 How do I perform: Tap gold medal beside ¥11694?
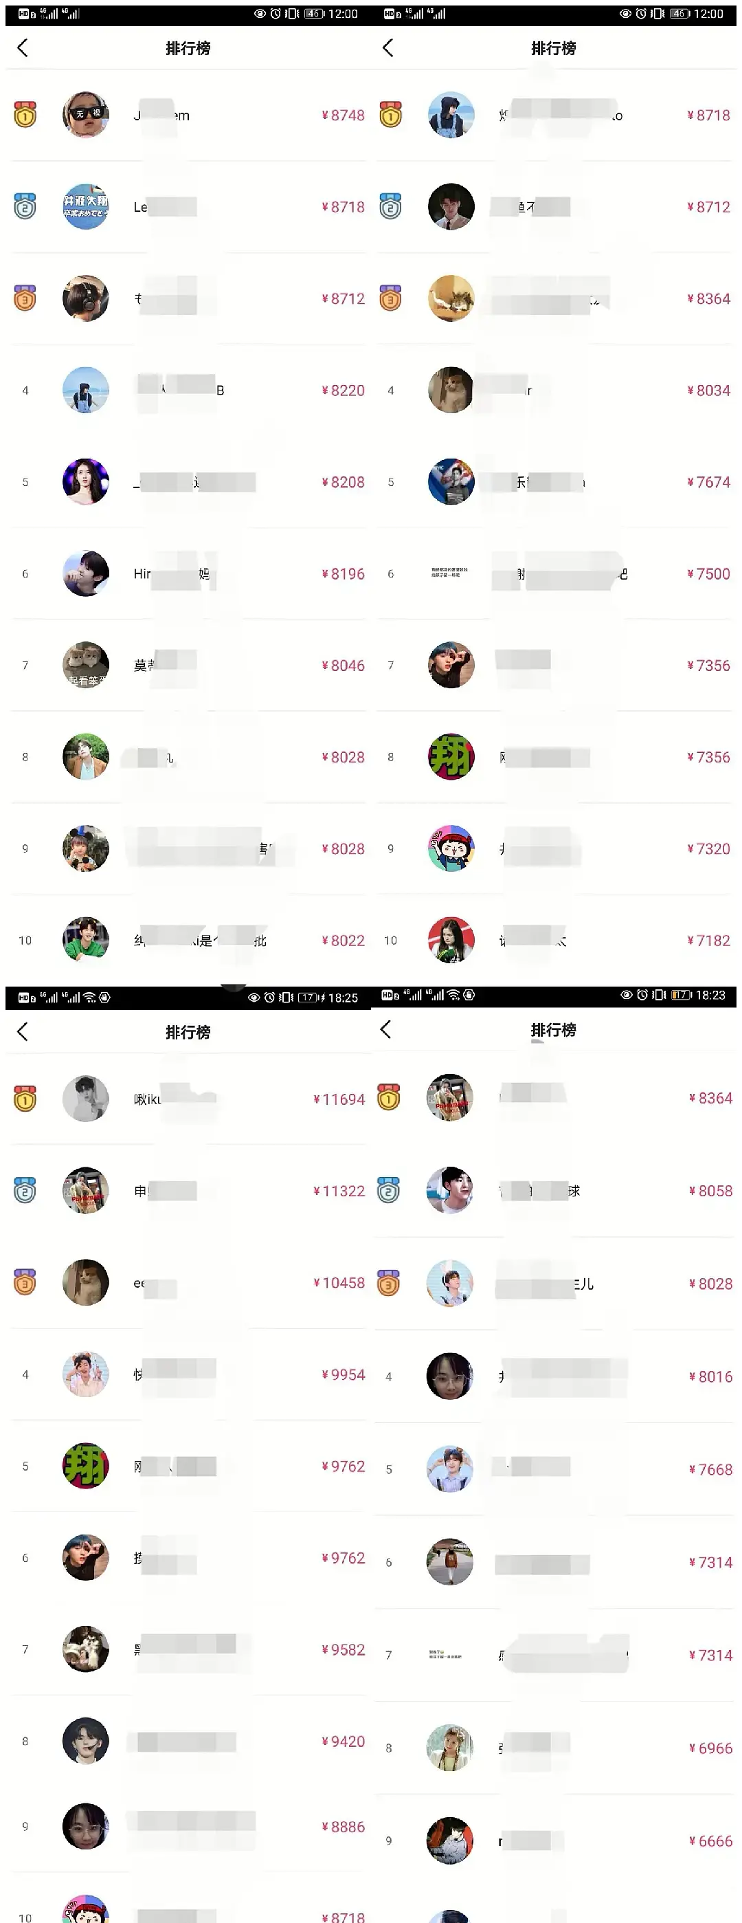25,1099
